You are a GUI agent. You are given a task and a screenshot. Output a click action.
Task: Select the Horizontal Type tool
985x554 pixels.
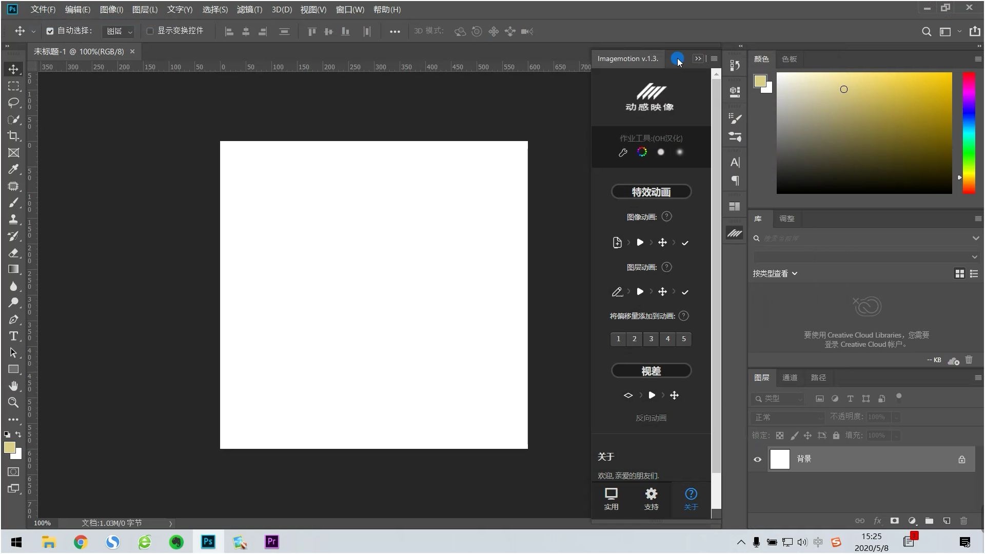point(13,337)
